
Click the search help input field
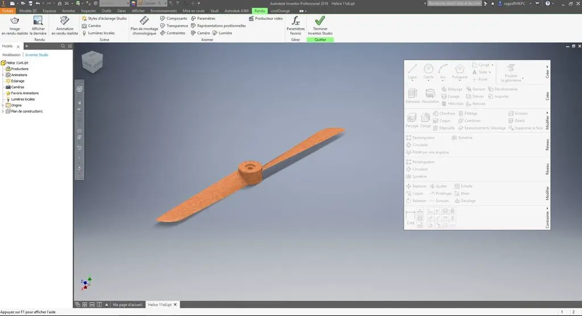(x=454, y=3)
